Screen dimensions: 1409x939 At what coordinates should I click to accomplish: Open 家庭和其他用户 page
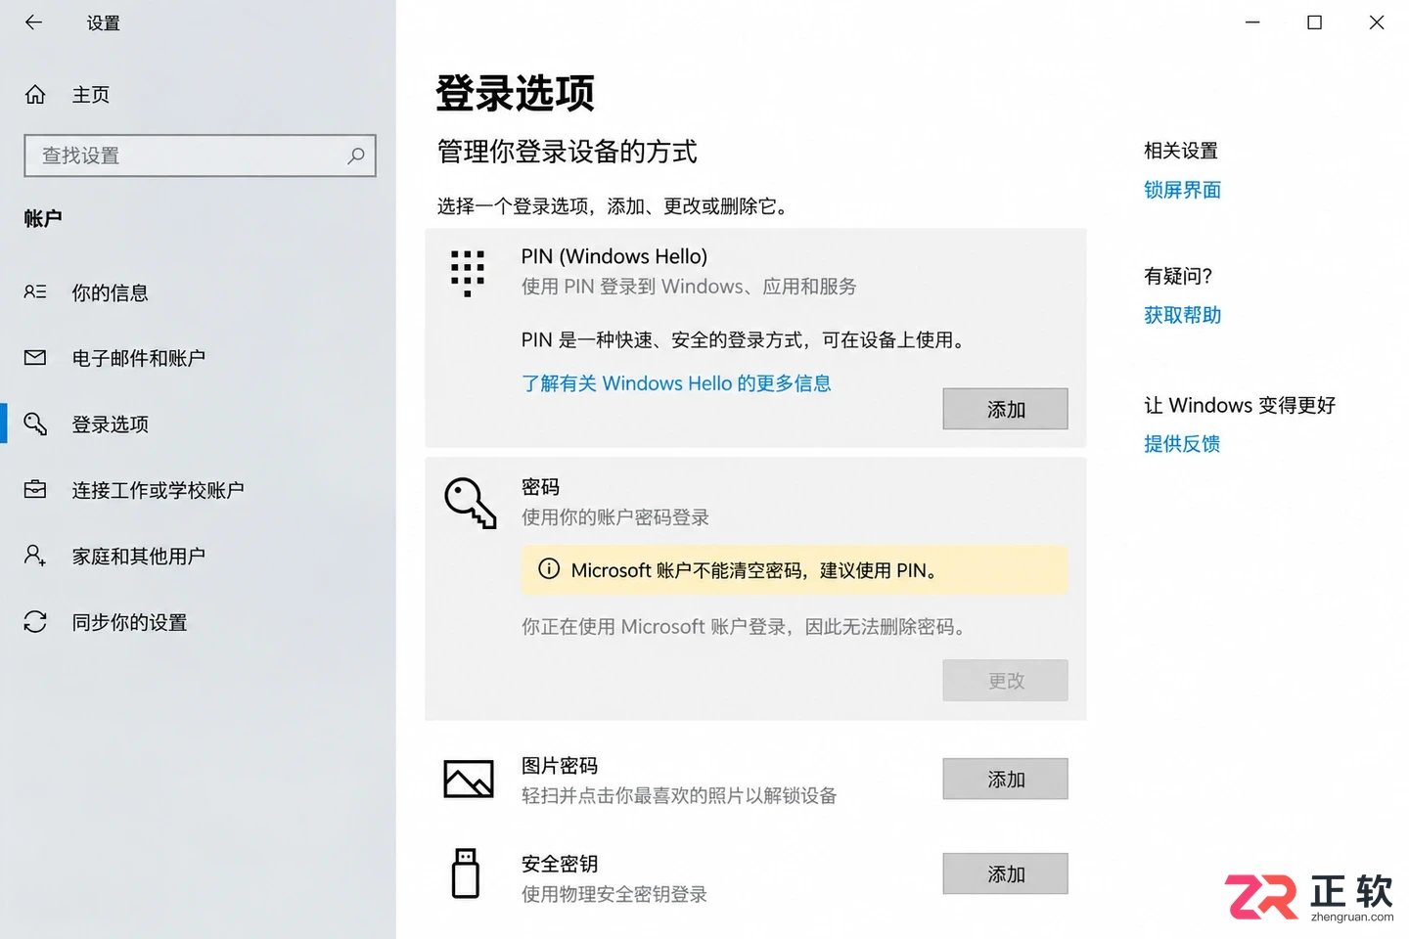198,556
